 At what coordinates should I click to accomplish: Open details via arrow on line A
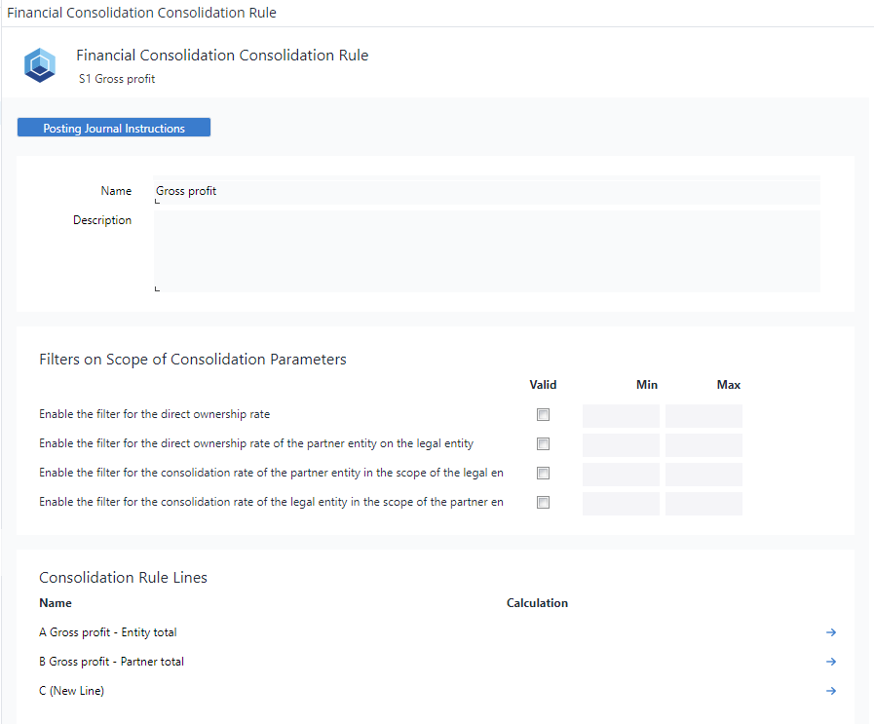pos(831,632)
